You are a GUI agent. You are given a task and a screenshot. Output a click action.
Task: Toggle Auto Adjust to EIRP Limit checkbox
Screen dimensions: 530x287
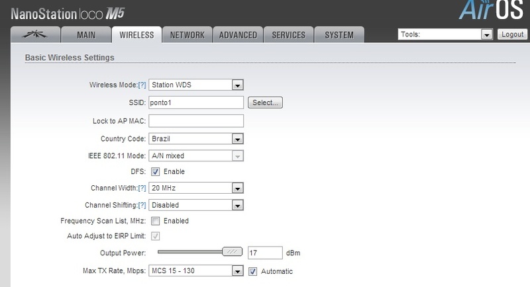[155, 236]
